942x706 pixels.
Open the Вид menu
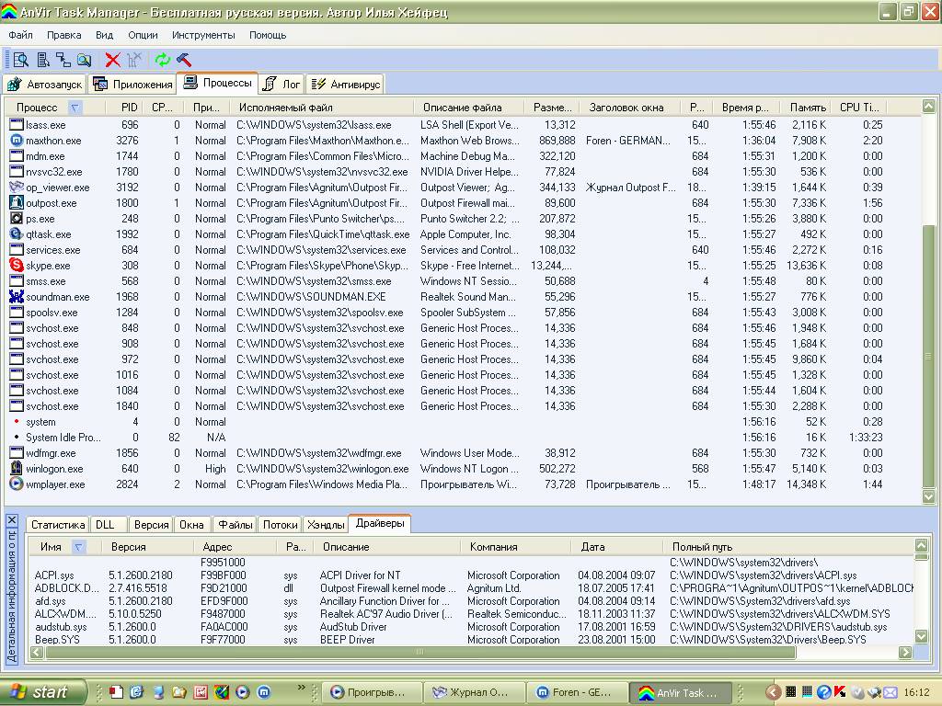pos(105,35)
